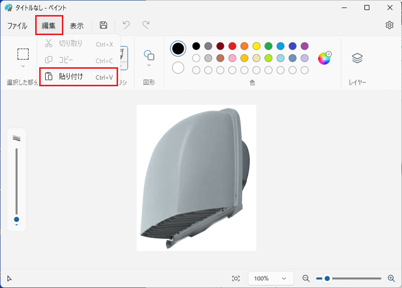Click the fit to window icon

236,278
